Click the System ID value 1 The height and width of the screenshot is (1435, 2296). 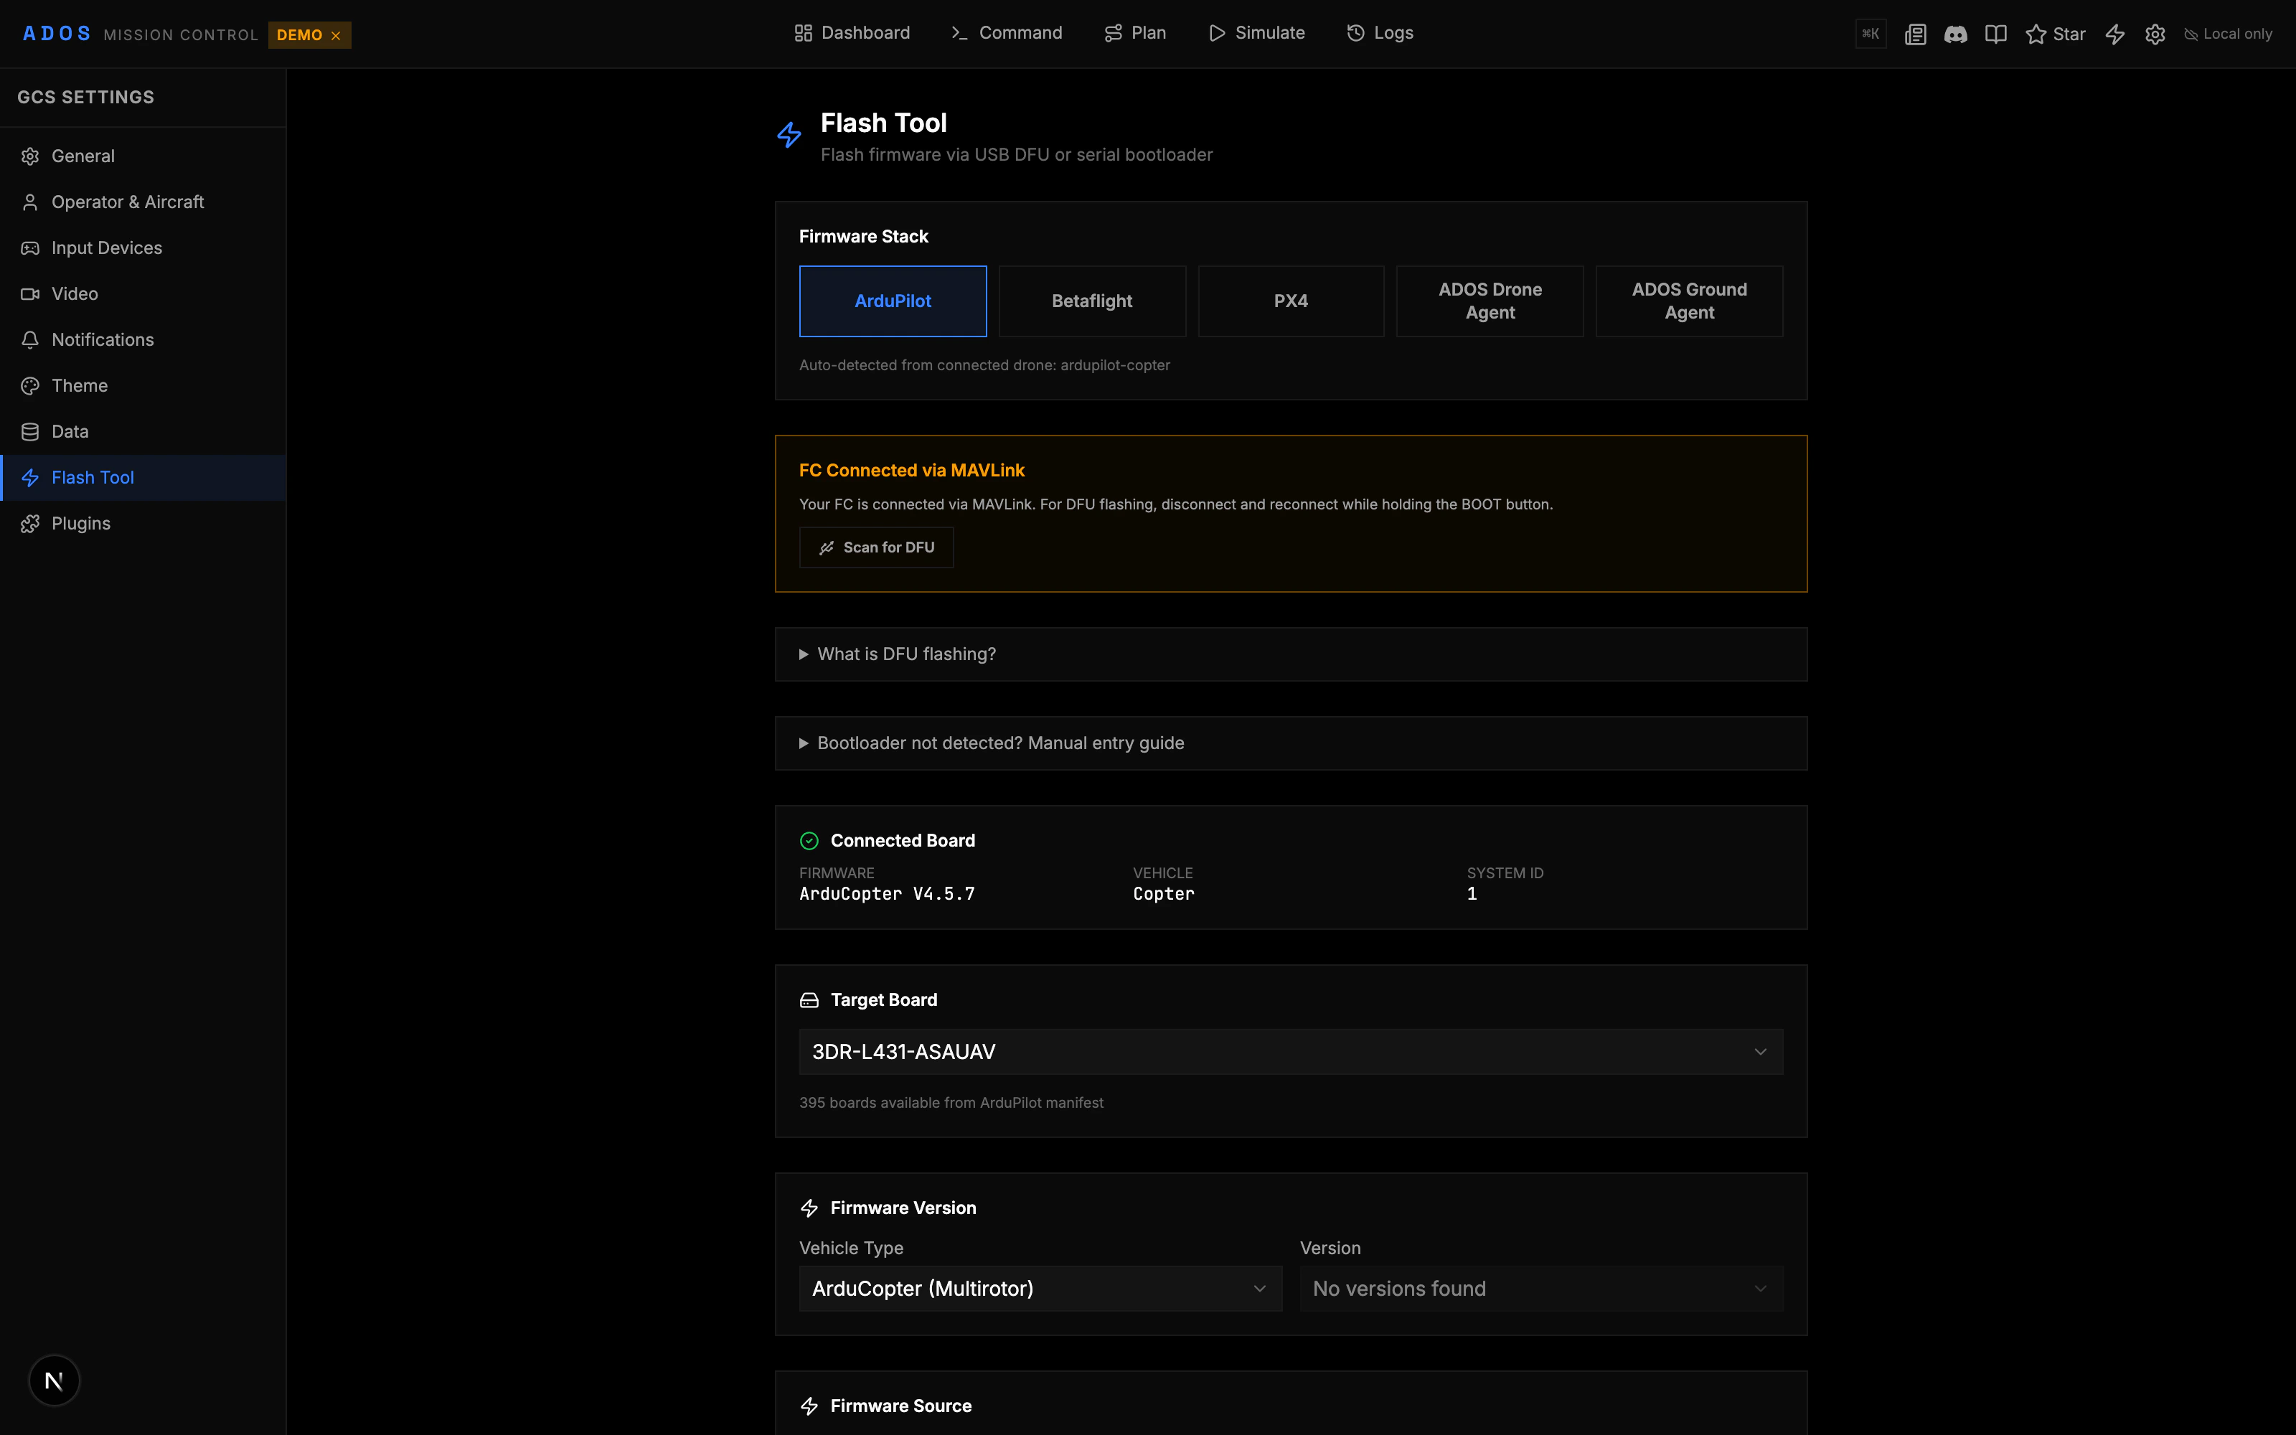pyautogui.click(x=1472, y=894)
